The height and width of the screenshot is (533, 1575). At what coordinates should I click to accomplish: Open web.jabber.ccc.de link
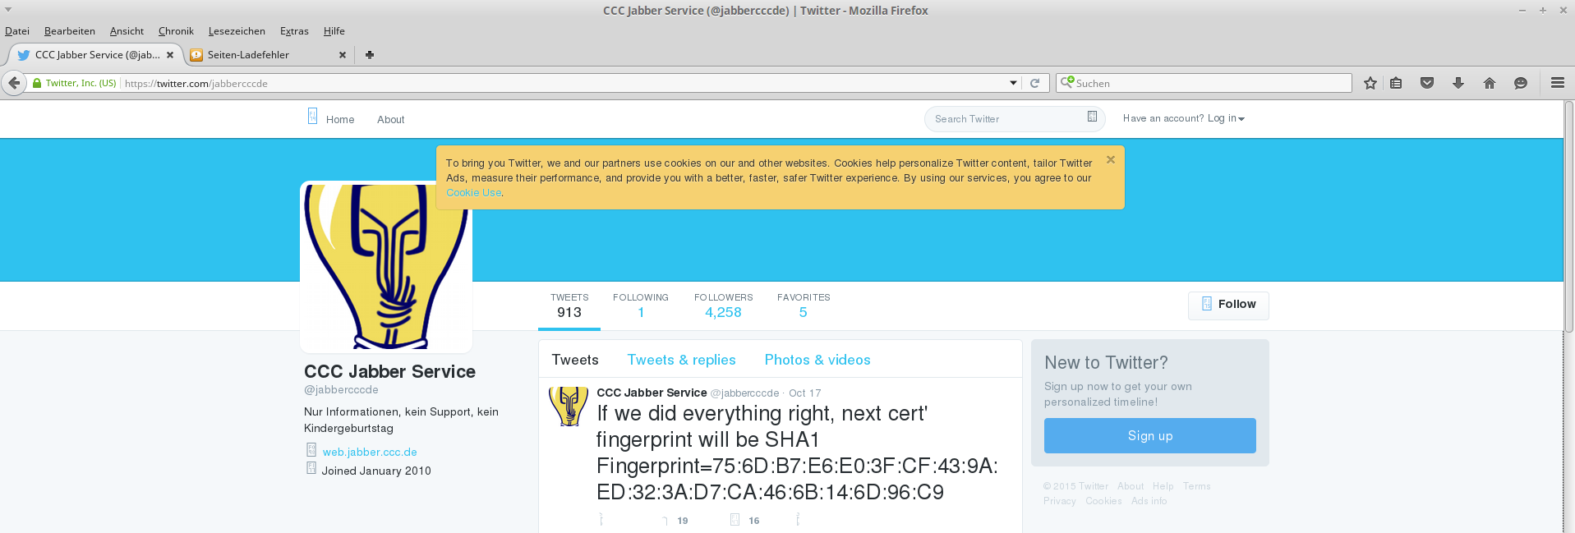pyautogui.click(x=370, y=453)
